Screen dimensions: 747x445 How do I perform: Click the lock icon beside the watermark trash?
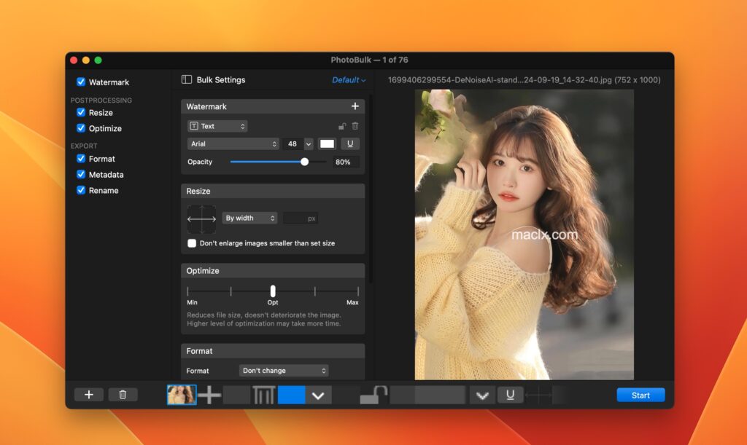click(x=341, y=125)
